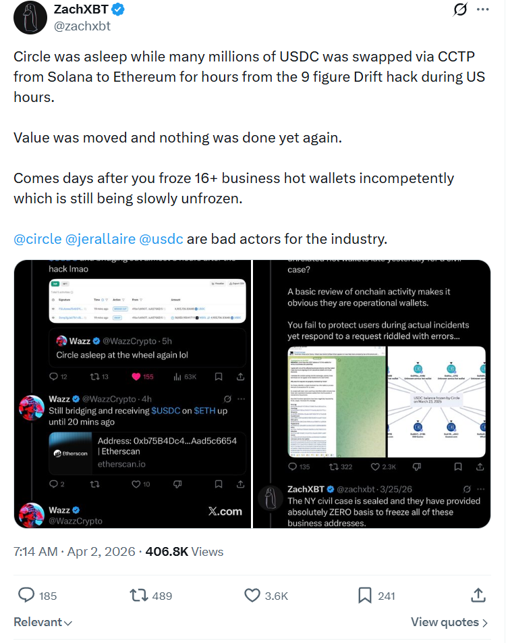Click the reply icon with 185 comments
508x643 pixels.
coord(27,595)
